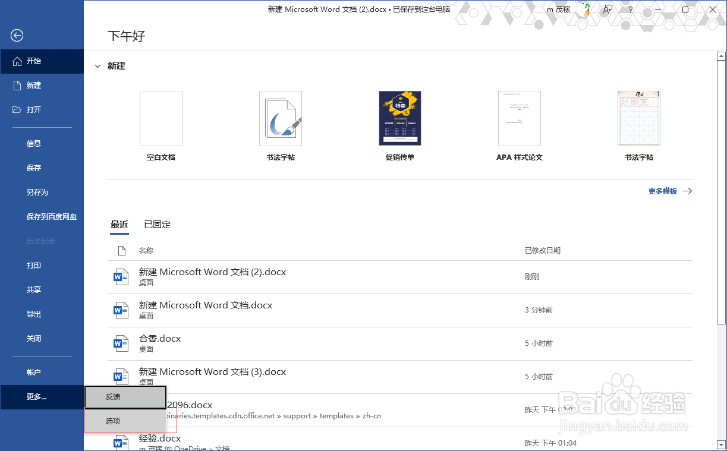Open 新建 Microsoft Word 文档 (2).docx file name

(x=212, y=272)
